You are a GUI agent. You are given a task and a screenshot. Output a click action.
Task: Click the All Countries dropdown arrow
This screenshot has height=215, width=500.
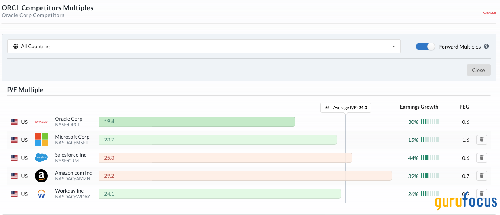394,46
